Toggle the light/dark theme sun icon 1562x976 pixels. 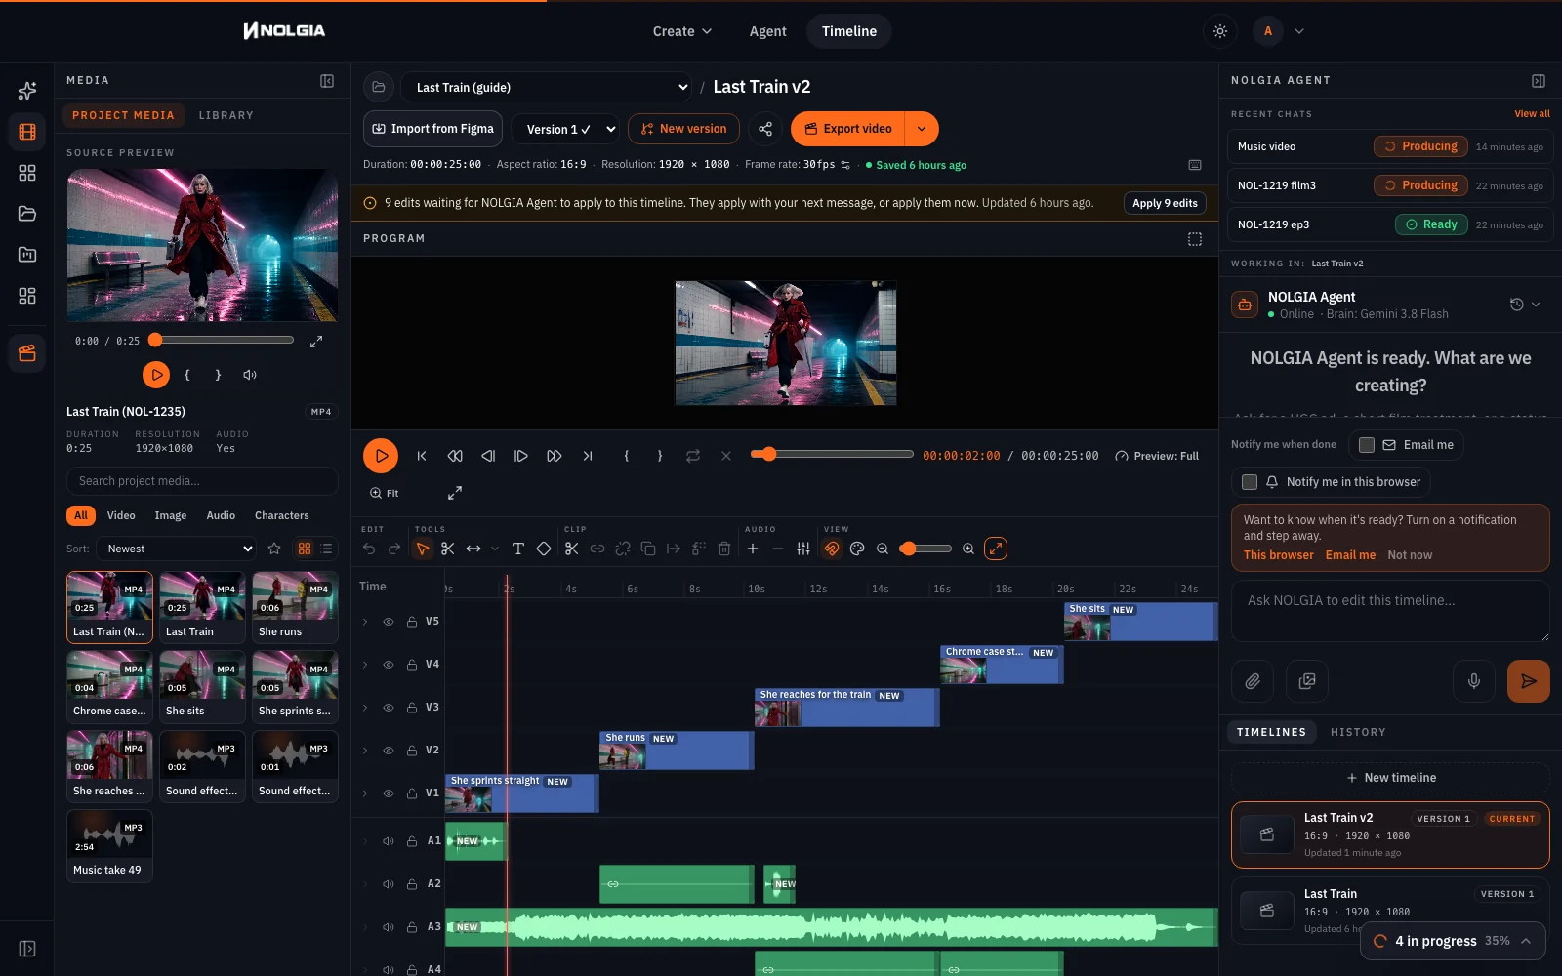pyautogui.click(x=1220, y=31)
